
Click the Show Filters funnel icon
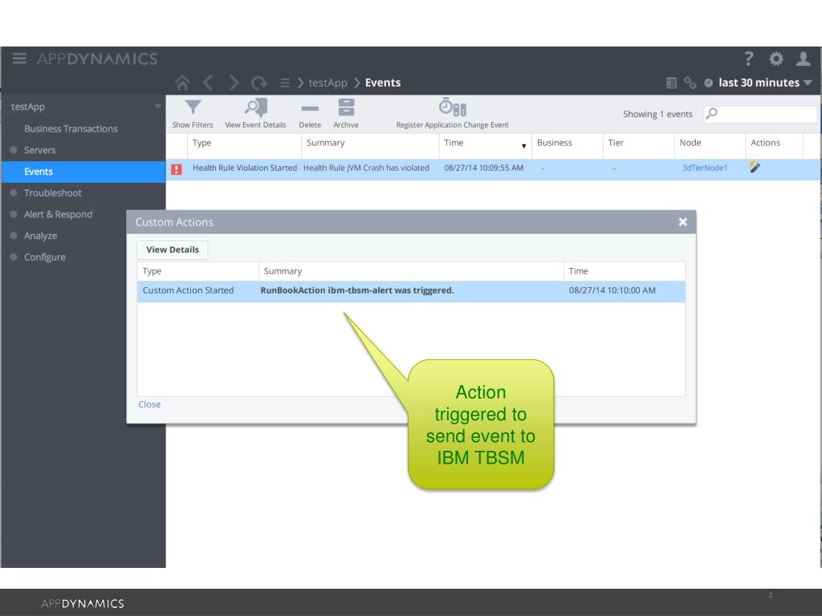tap(193, 107)
